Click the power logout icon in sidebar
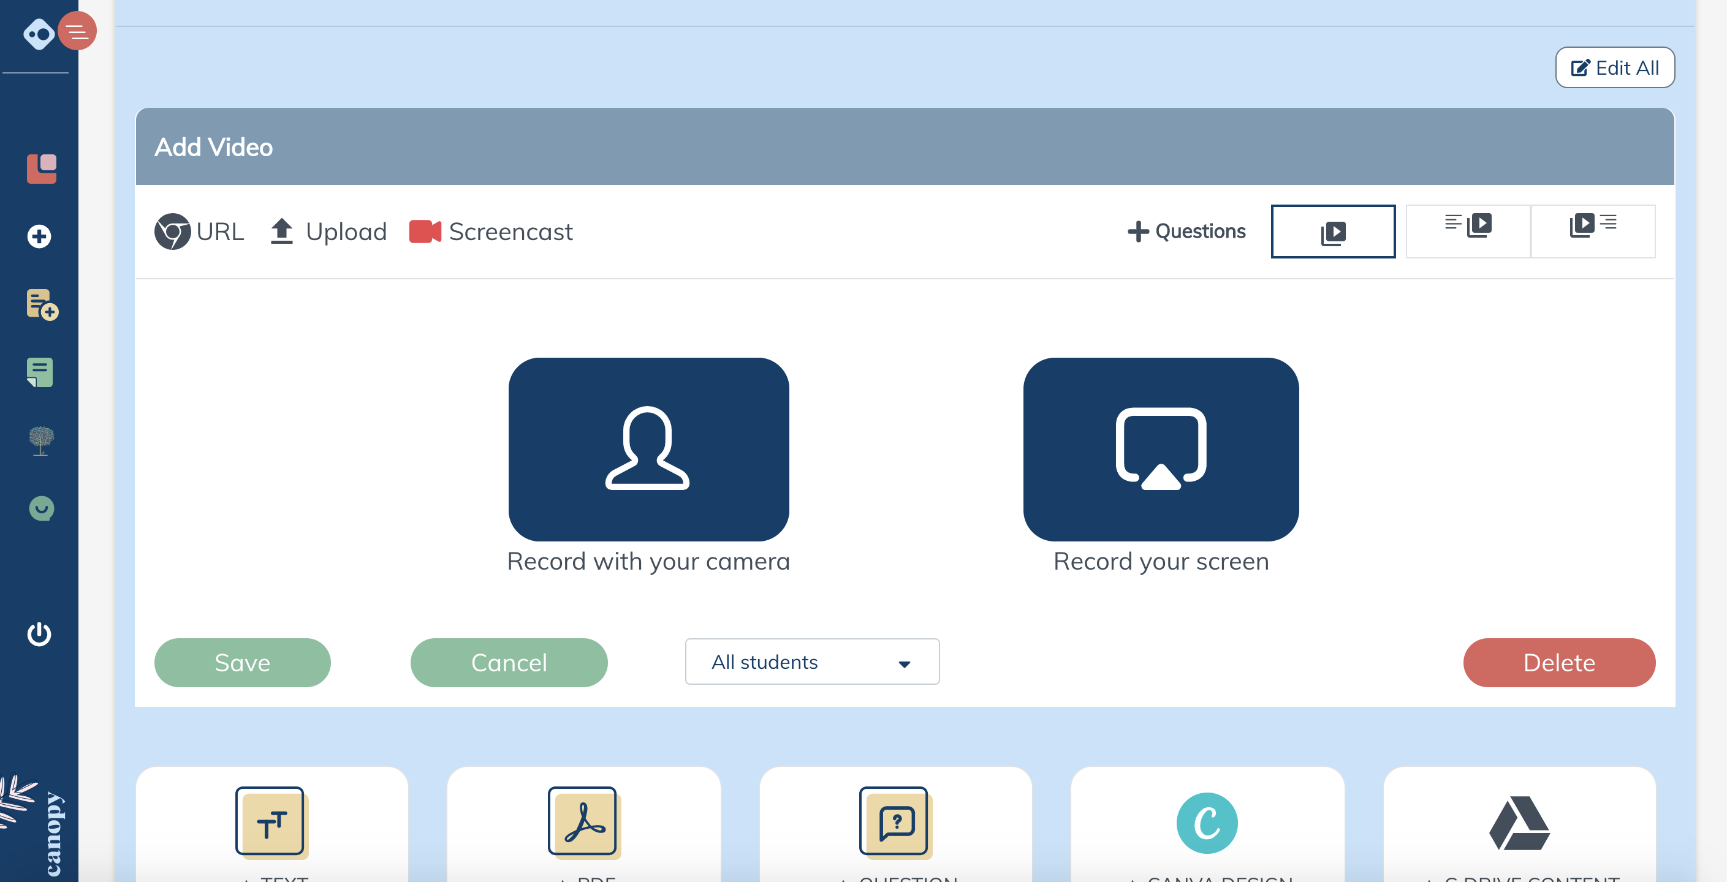Screen dimensions: 1727x882 [40, 634]
